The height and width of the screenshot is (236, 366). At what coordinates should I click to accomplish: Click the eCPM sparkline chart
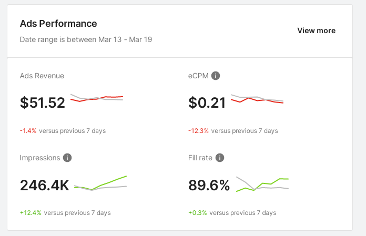(257, 99)
